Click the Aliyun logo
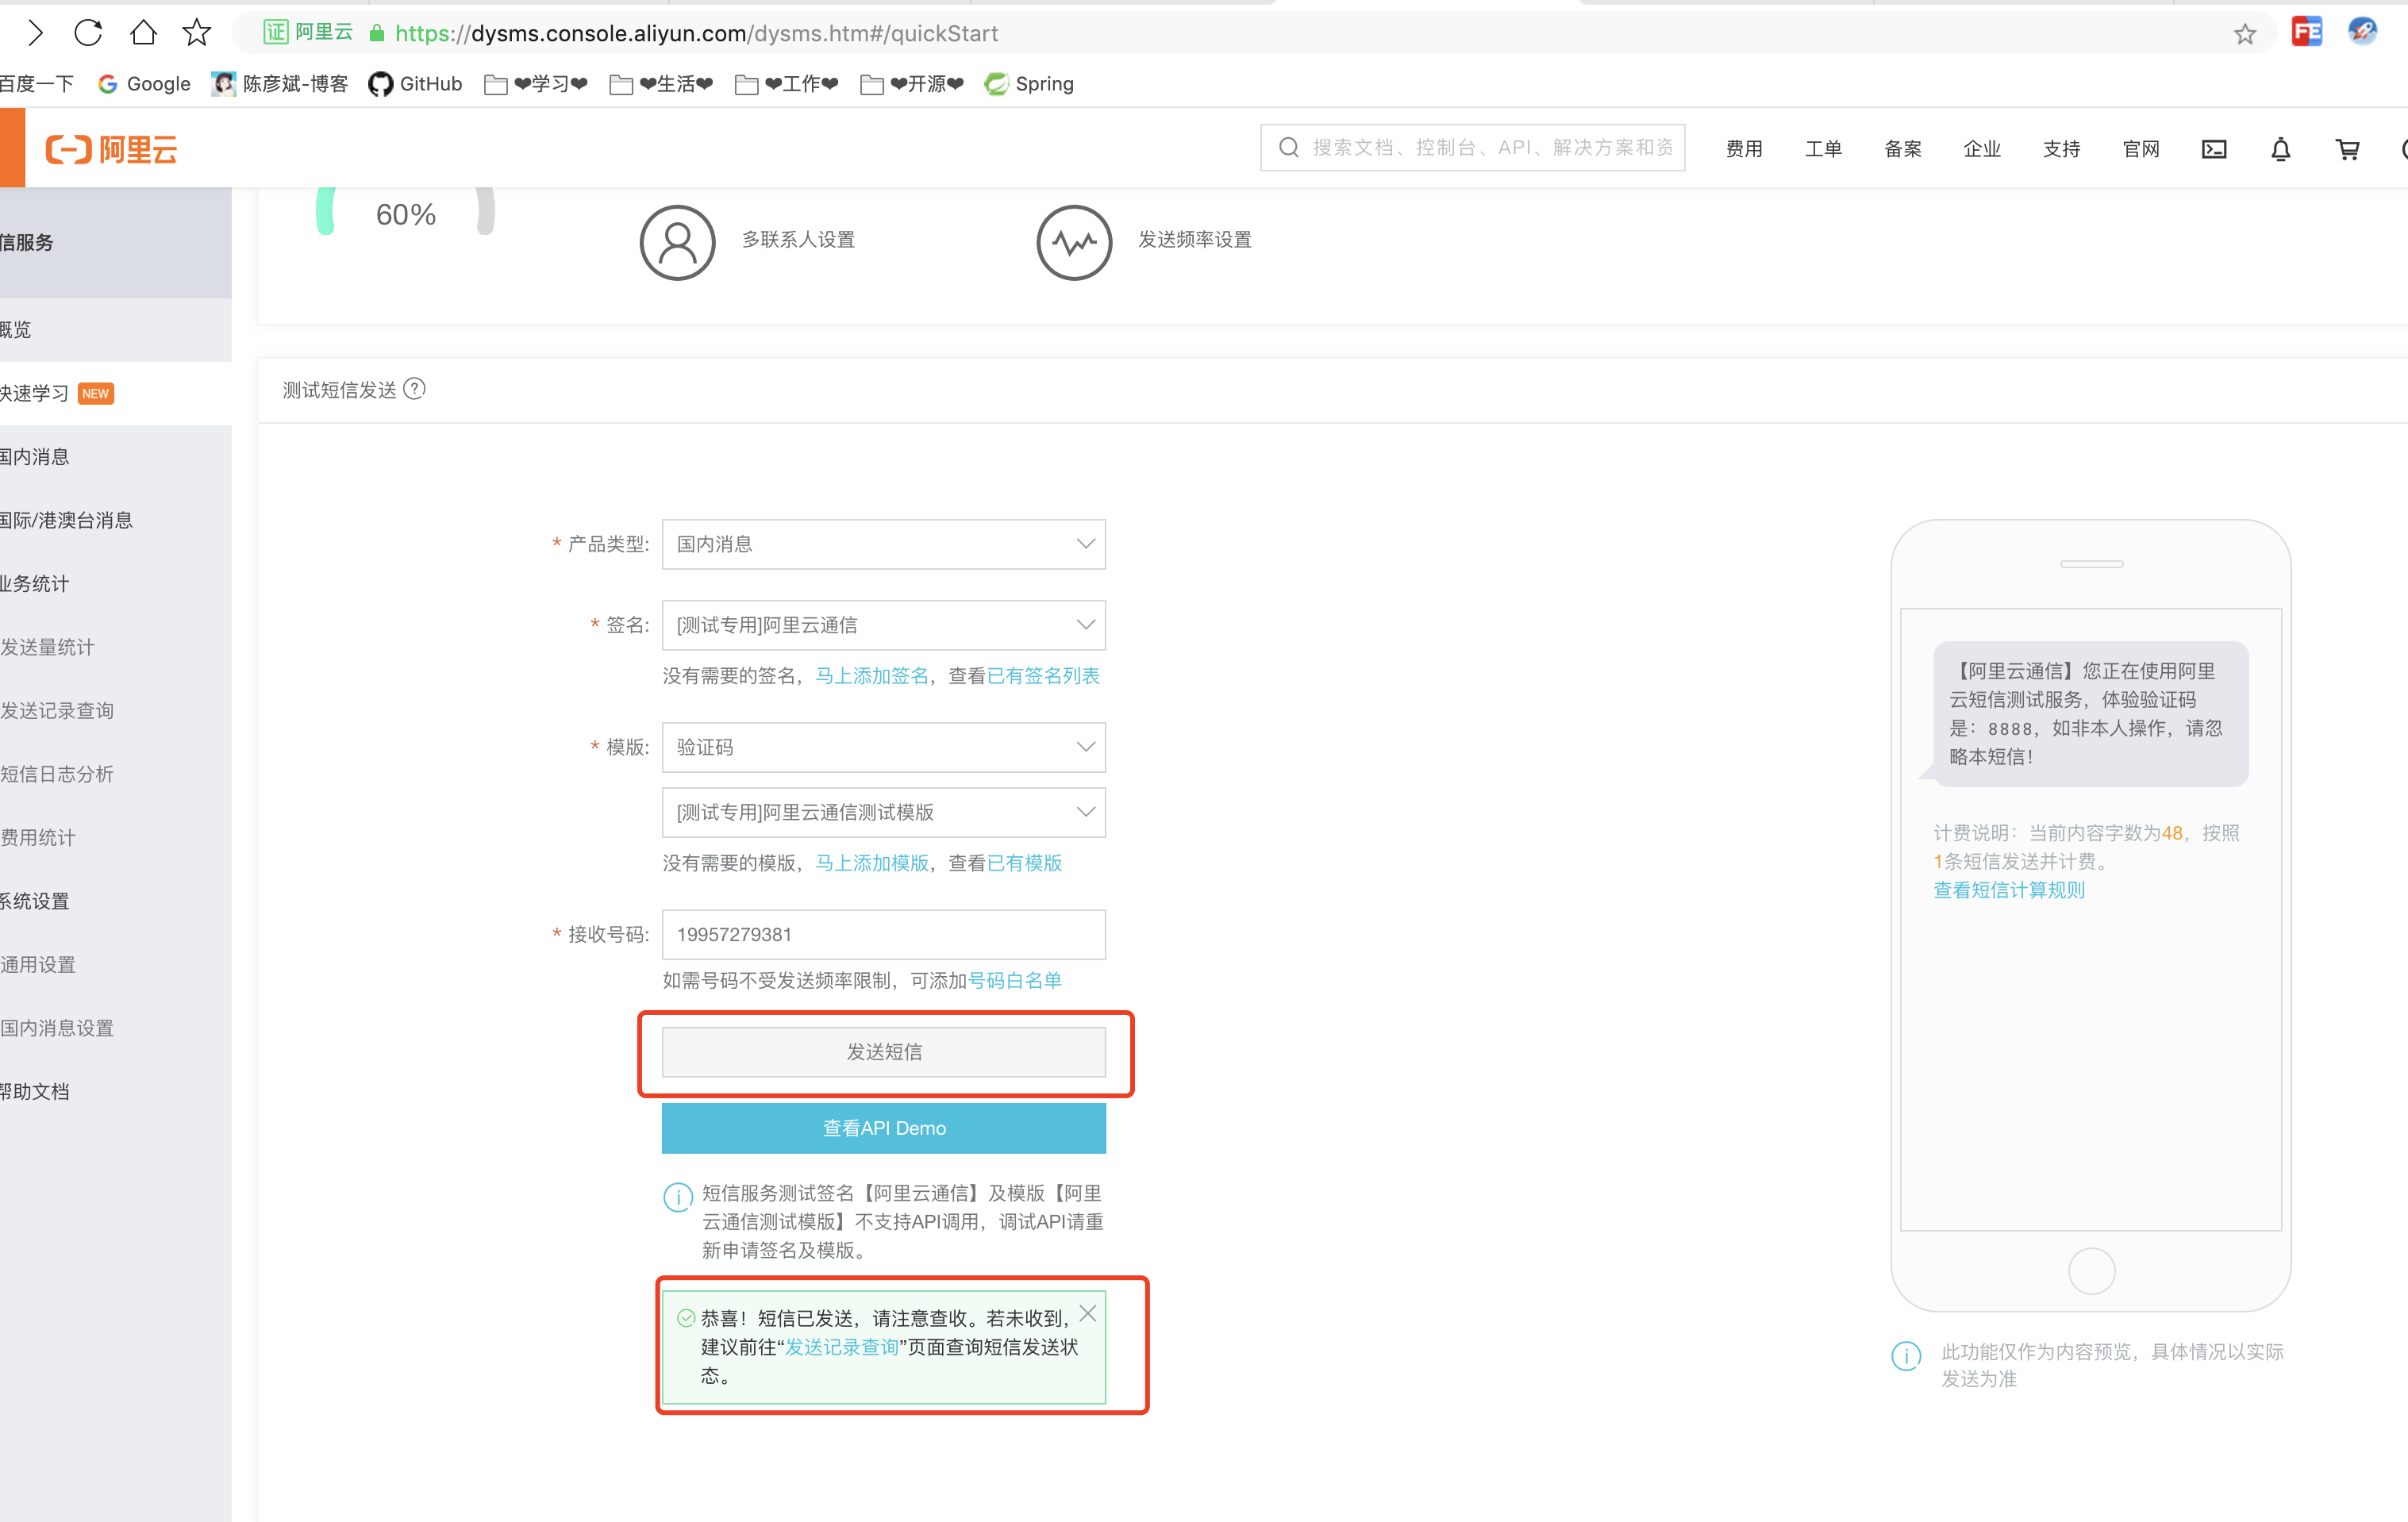 [x=111, y=149]
